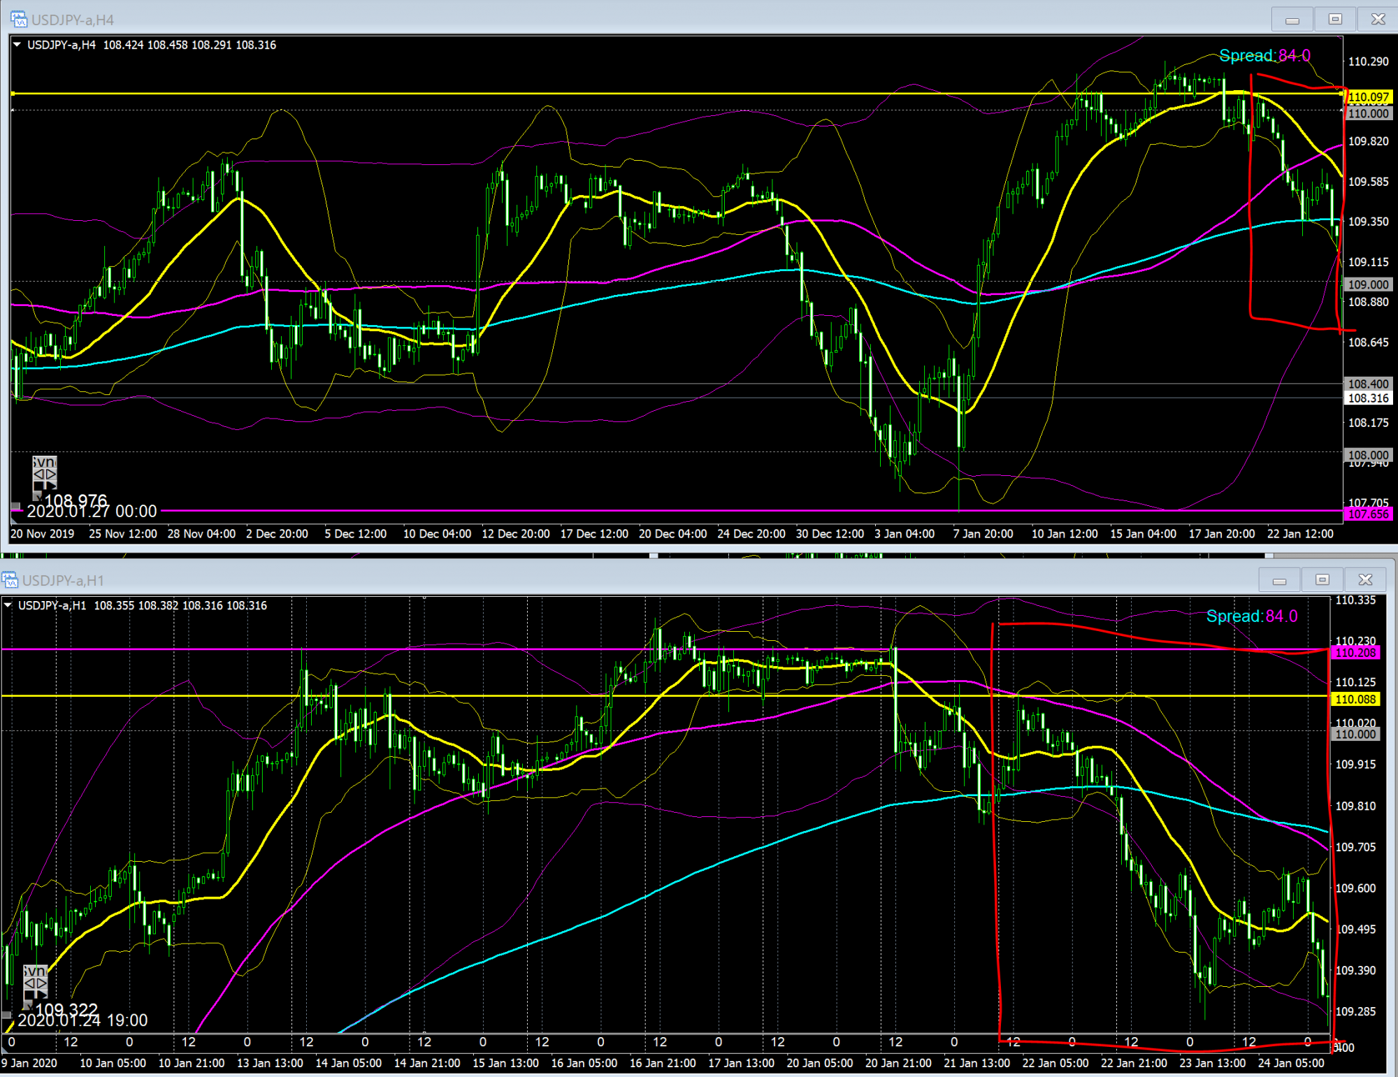Click the Sync button on H4 chart

45,463
